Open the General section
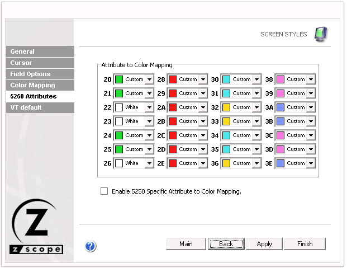Screen dimensions: 347x268 pyautogui.click(x=40, y=51)
